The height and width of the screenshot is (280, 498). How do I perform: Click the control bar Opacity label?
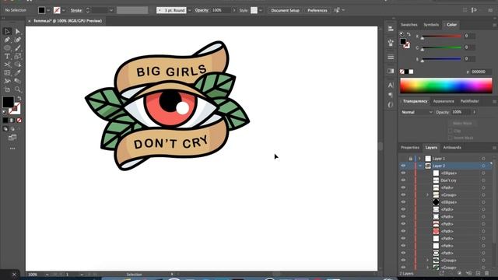pos(202,10)
